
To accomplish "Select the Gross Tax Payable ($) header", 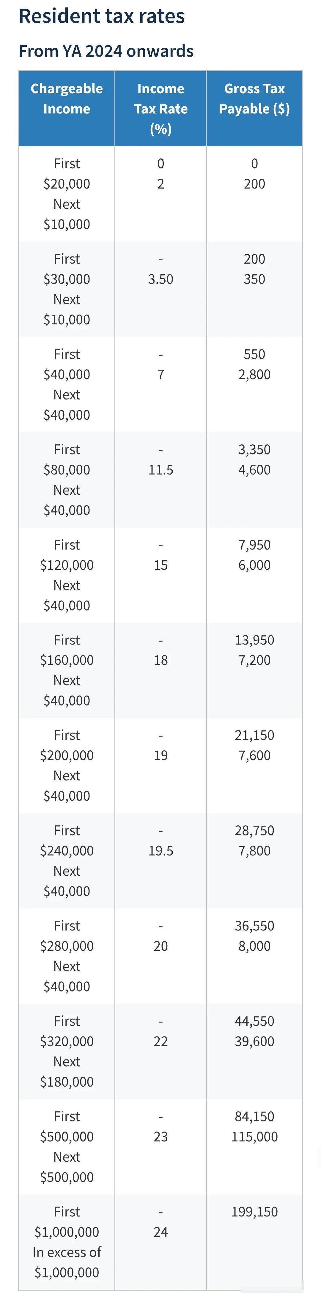I will click(254, 99).
